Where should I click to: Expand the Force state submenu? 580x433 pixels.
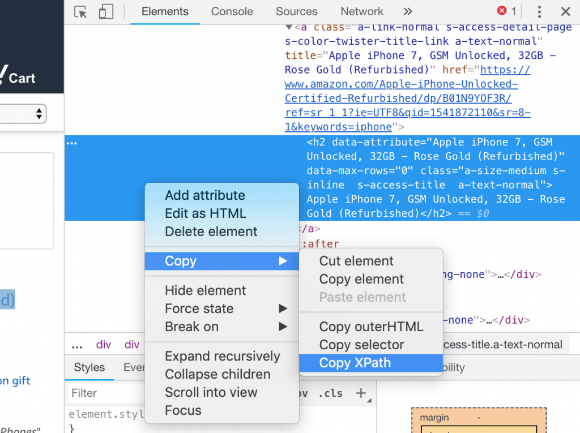pos(199,308)
